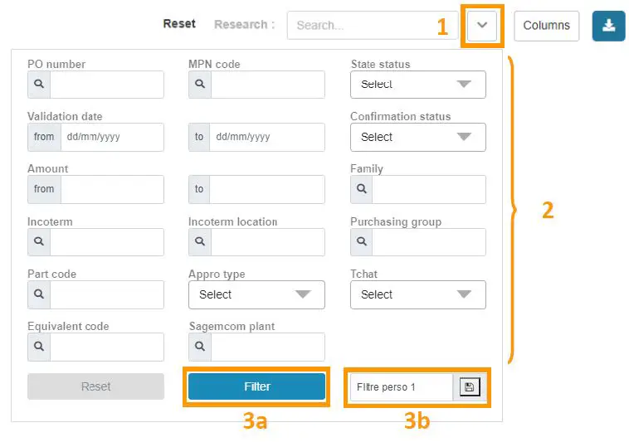This screenshot has width=629, height=442.
Task: Click the Equivalent code search icon
Action: (x=39, y=347)
